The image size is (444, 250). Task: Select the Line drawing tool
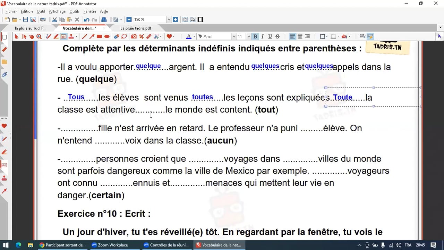84,36
